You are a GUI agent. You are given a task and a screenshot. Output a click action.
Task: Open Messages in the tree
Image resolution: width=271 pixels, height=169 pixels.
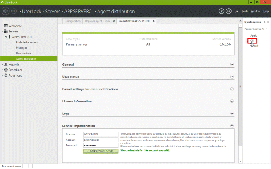[21, 48]
